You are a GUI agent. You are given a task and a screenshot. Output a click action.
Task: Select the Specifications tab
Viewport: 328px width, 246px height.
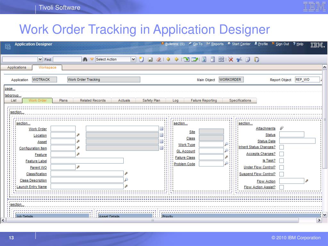point(240,100)
